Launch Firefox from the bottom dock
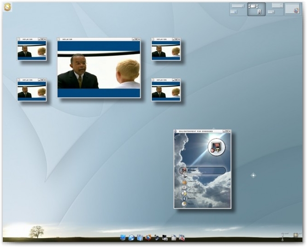This screenshot has height=247, width=307. pyautogui.click(x=148, y=238)
